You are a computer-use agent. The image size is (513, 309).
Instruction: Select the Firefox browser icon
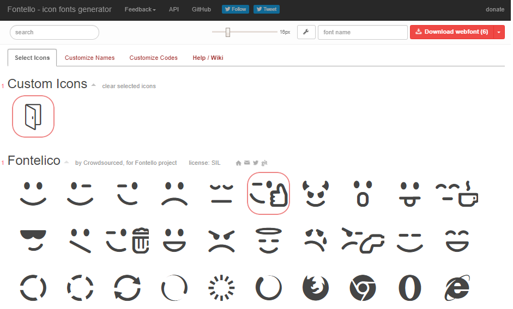click(x=316, y=288)
